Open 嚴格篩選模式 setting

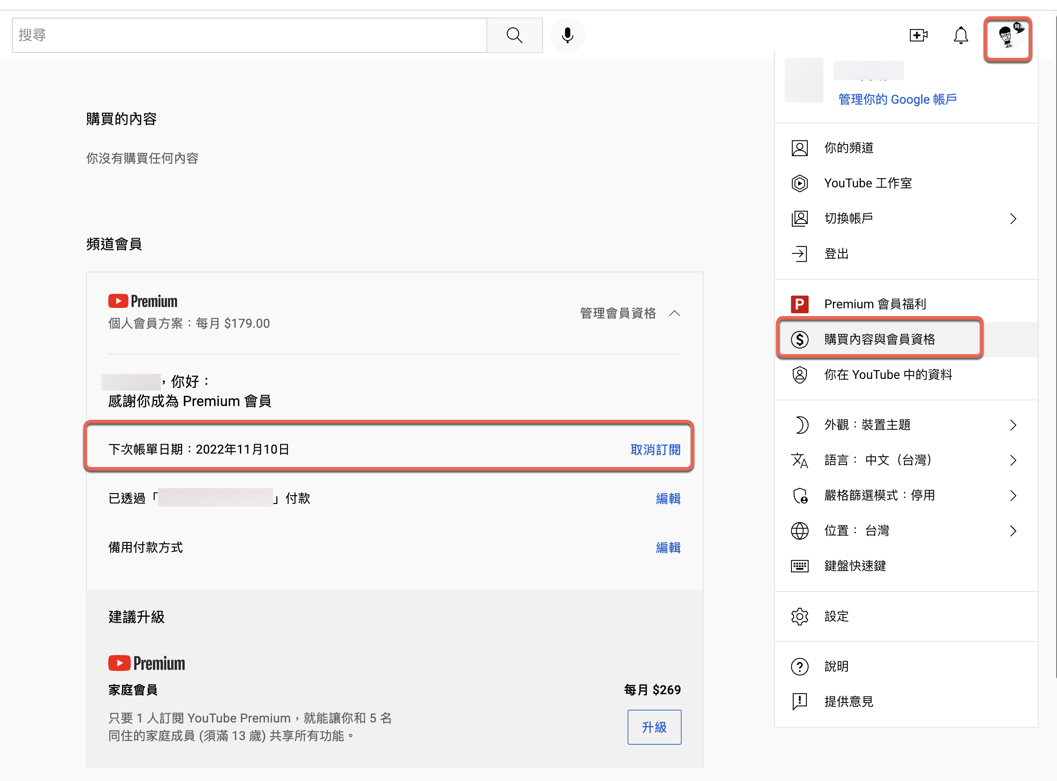(x=879, y=496)
